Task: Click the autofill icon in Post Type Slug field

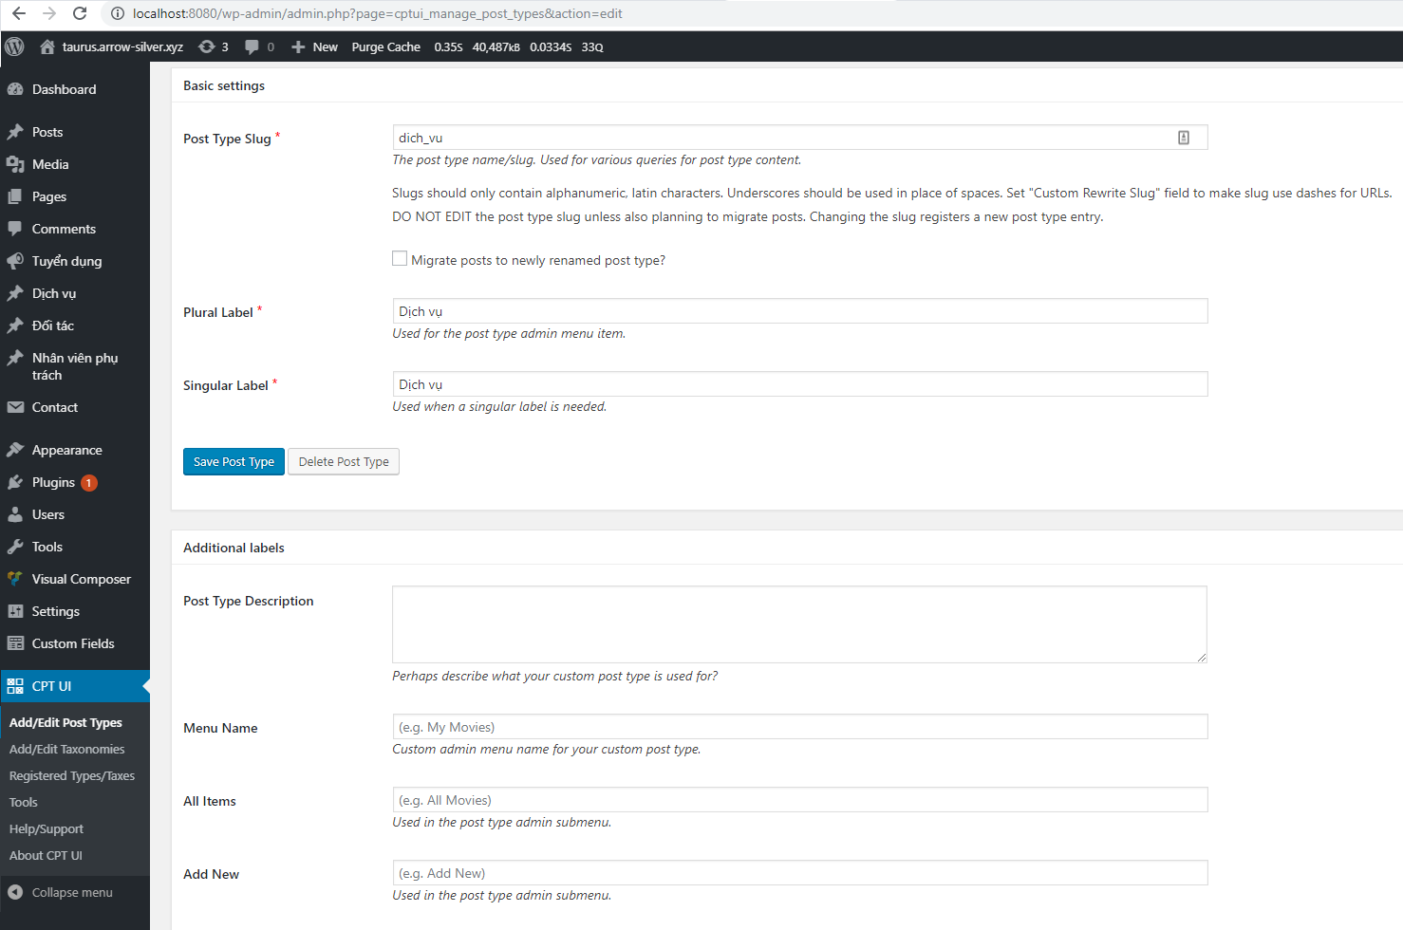Action: tap(1184, 138)
